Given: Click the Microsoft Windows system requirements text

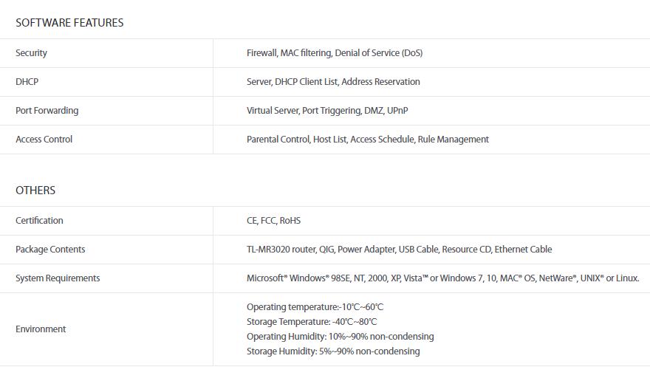Looking at the screenshot, I should click(x=442, y=278).
